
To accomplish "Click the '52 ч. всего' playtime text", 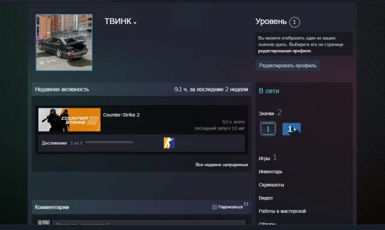I will [233, 122].
